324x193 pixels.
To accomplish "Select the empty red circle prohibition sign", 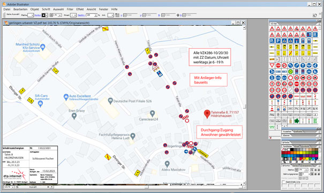I will [x=290, y=78].
